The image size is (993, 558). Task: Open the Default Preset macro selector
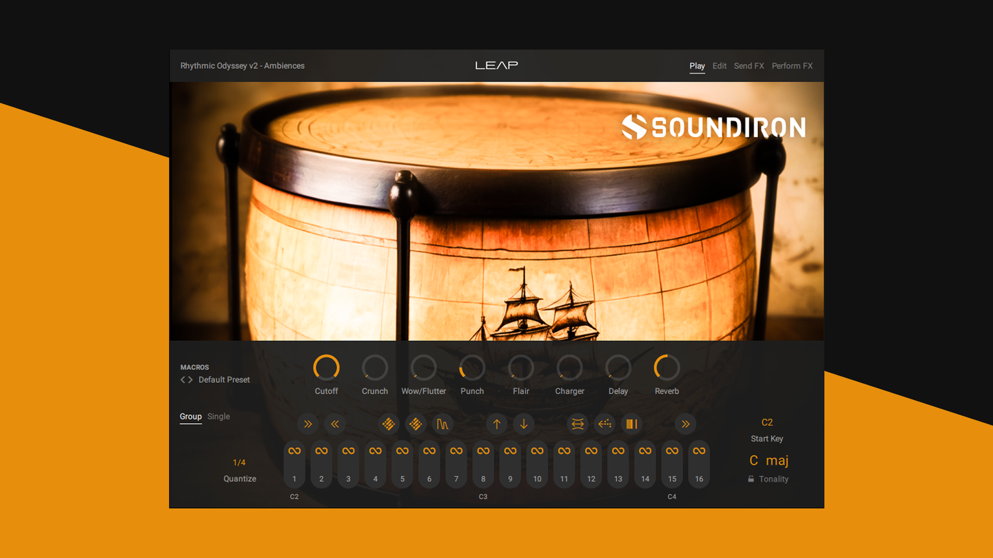[x=224, y=380]
